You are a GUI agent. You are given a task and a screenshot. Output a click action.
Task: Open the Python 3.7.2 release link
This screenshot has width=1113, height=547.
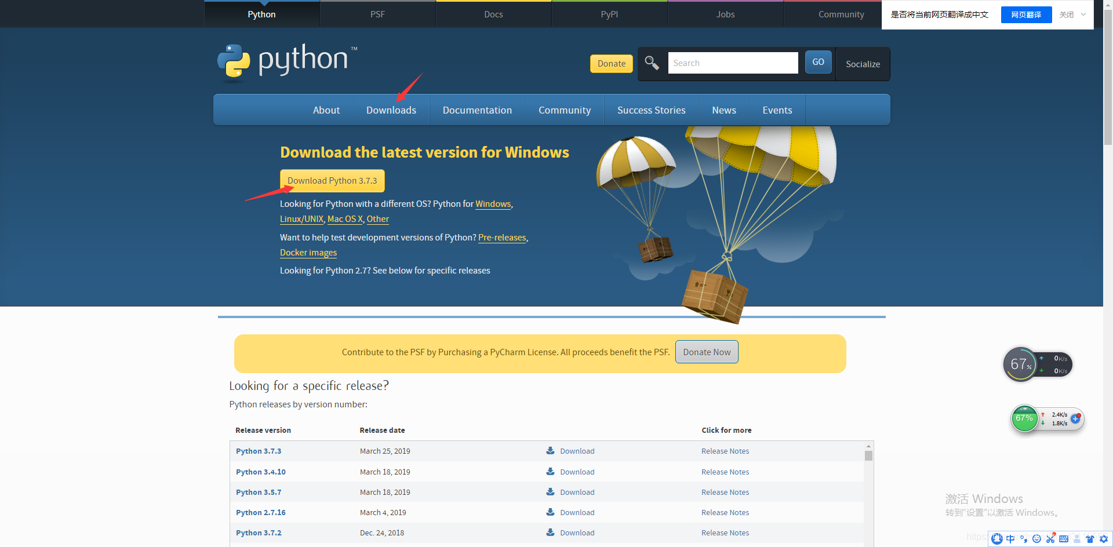(x=259, y=533)
